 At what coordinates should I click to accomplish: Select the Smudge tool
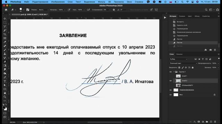tap(5, 70)
